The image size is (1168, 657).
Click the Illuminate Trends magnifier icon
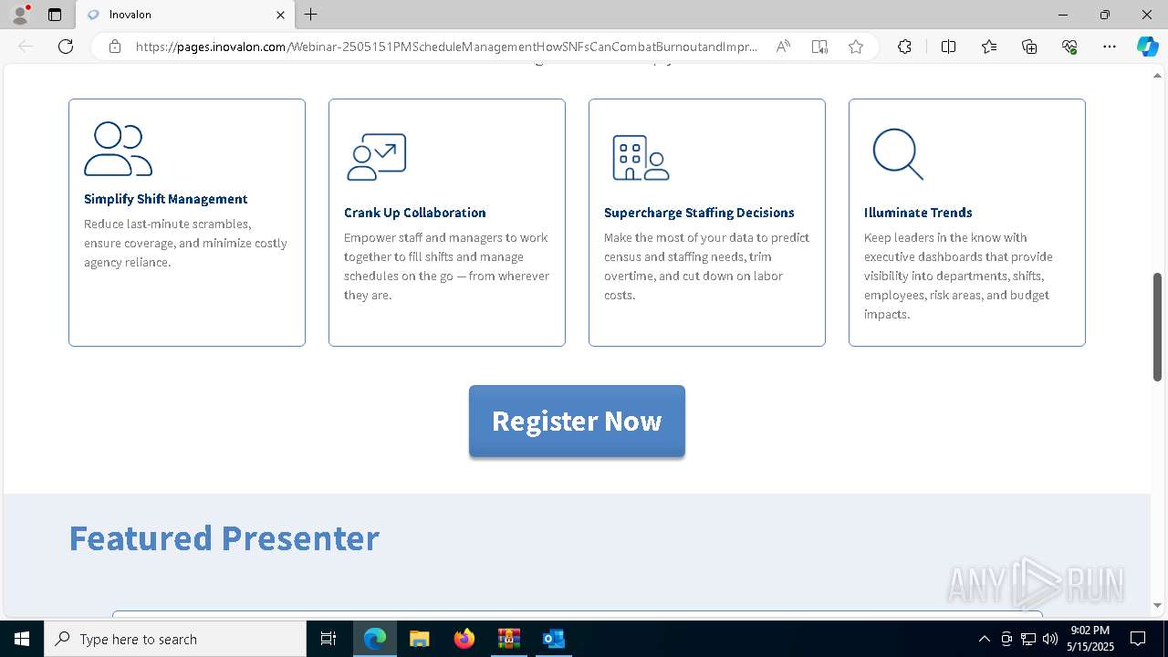click(898, 153)
